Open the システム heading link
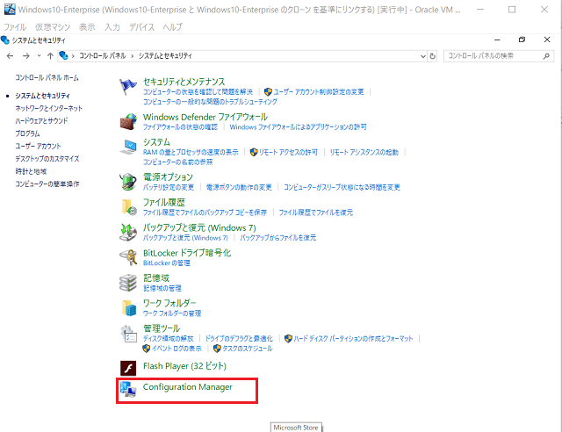Screen dimensions: 562x432 [x=156, y=142]
